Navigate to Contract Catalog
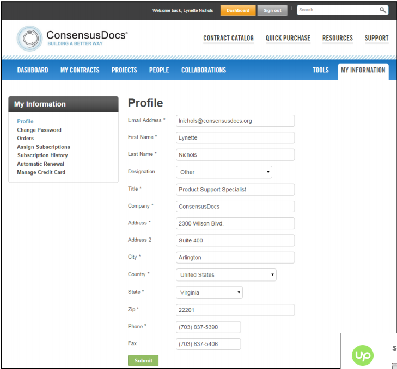397x369 pixels. click(x=228, y=38)
